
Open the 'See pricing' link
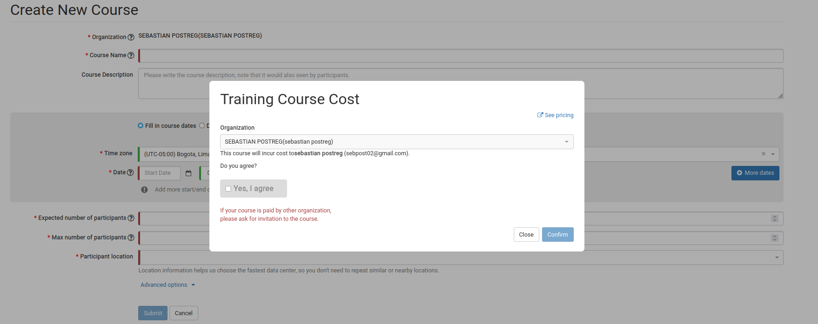(x=556, y=115)
